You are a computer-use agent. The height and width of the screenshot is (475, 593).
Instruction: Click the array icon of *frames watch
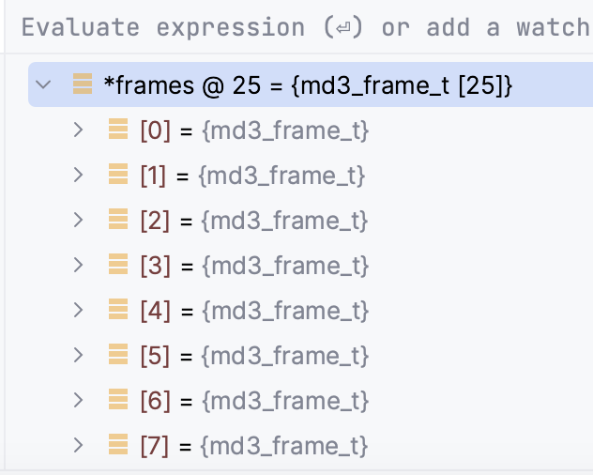tap(83, 84)
